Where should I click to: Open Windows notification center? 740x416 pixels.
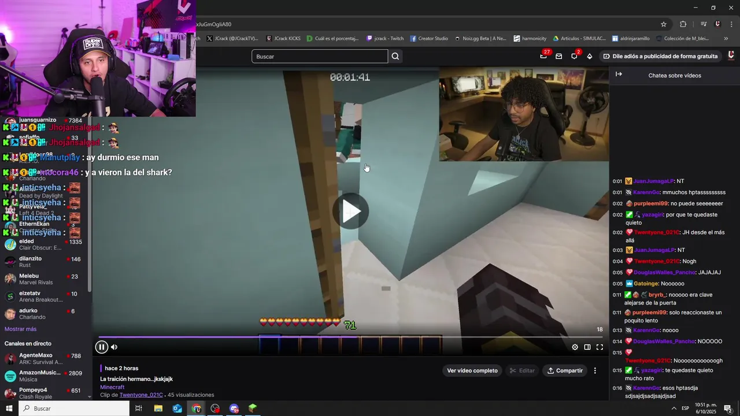tap(728, 408)
